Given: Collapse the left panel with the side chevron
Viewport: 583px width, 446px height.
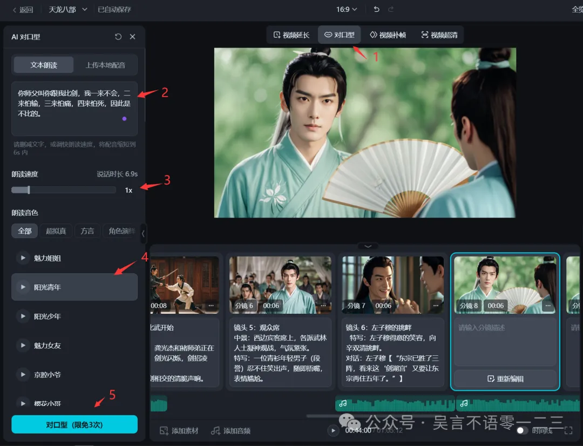Looking at the screenshot, I should [143, 234].
